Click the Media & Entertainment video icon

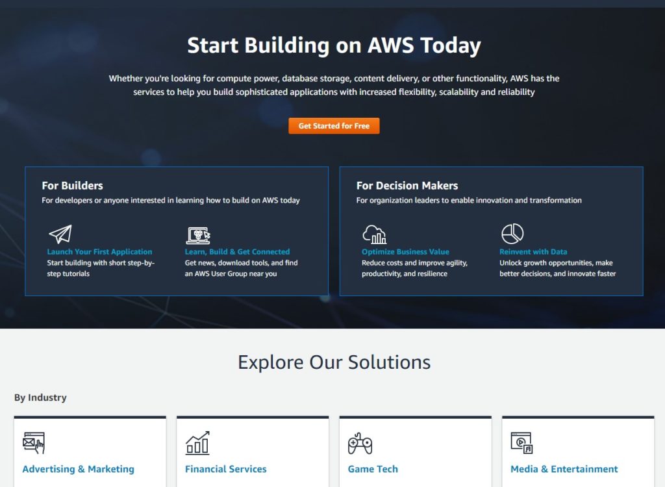(521, 443)
